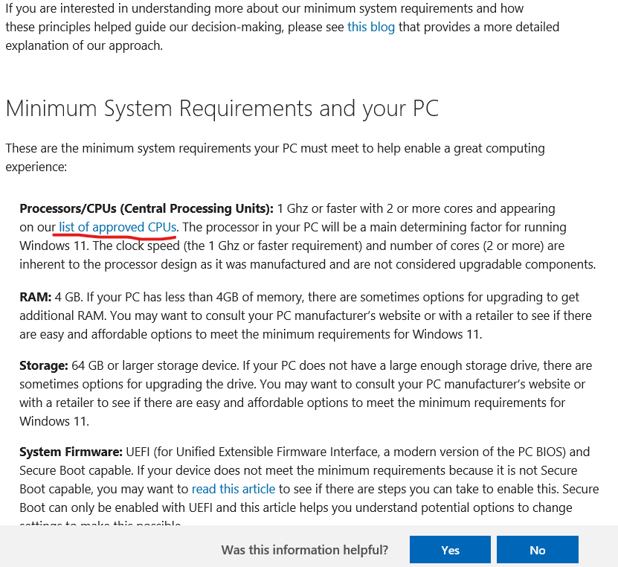Click the bold 'Storage:' label
This screenshot has height=567, width=618.
click(44, 365)
